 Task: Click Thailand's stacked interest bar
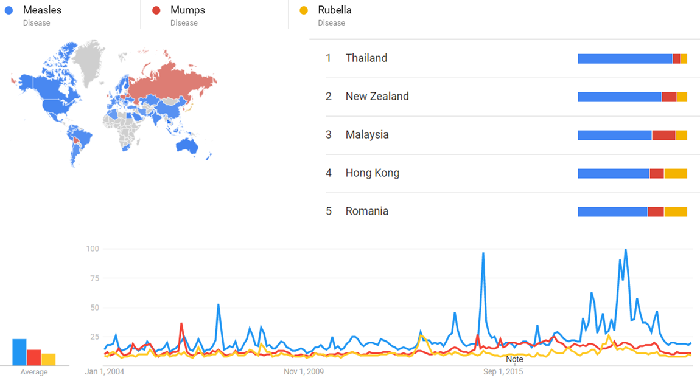[632, 59]
